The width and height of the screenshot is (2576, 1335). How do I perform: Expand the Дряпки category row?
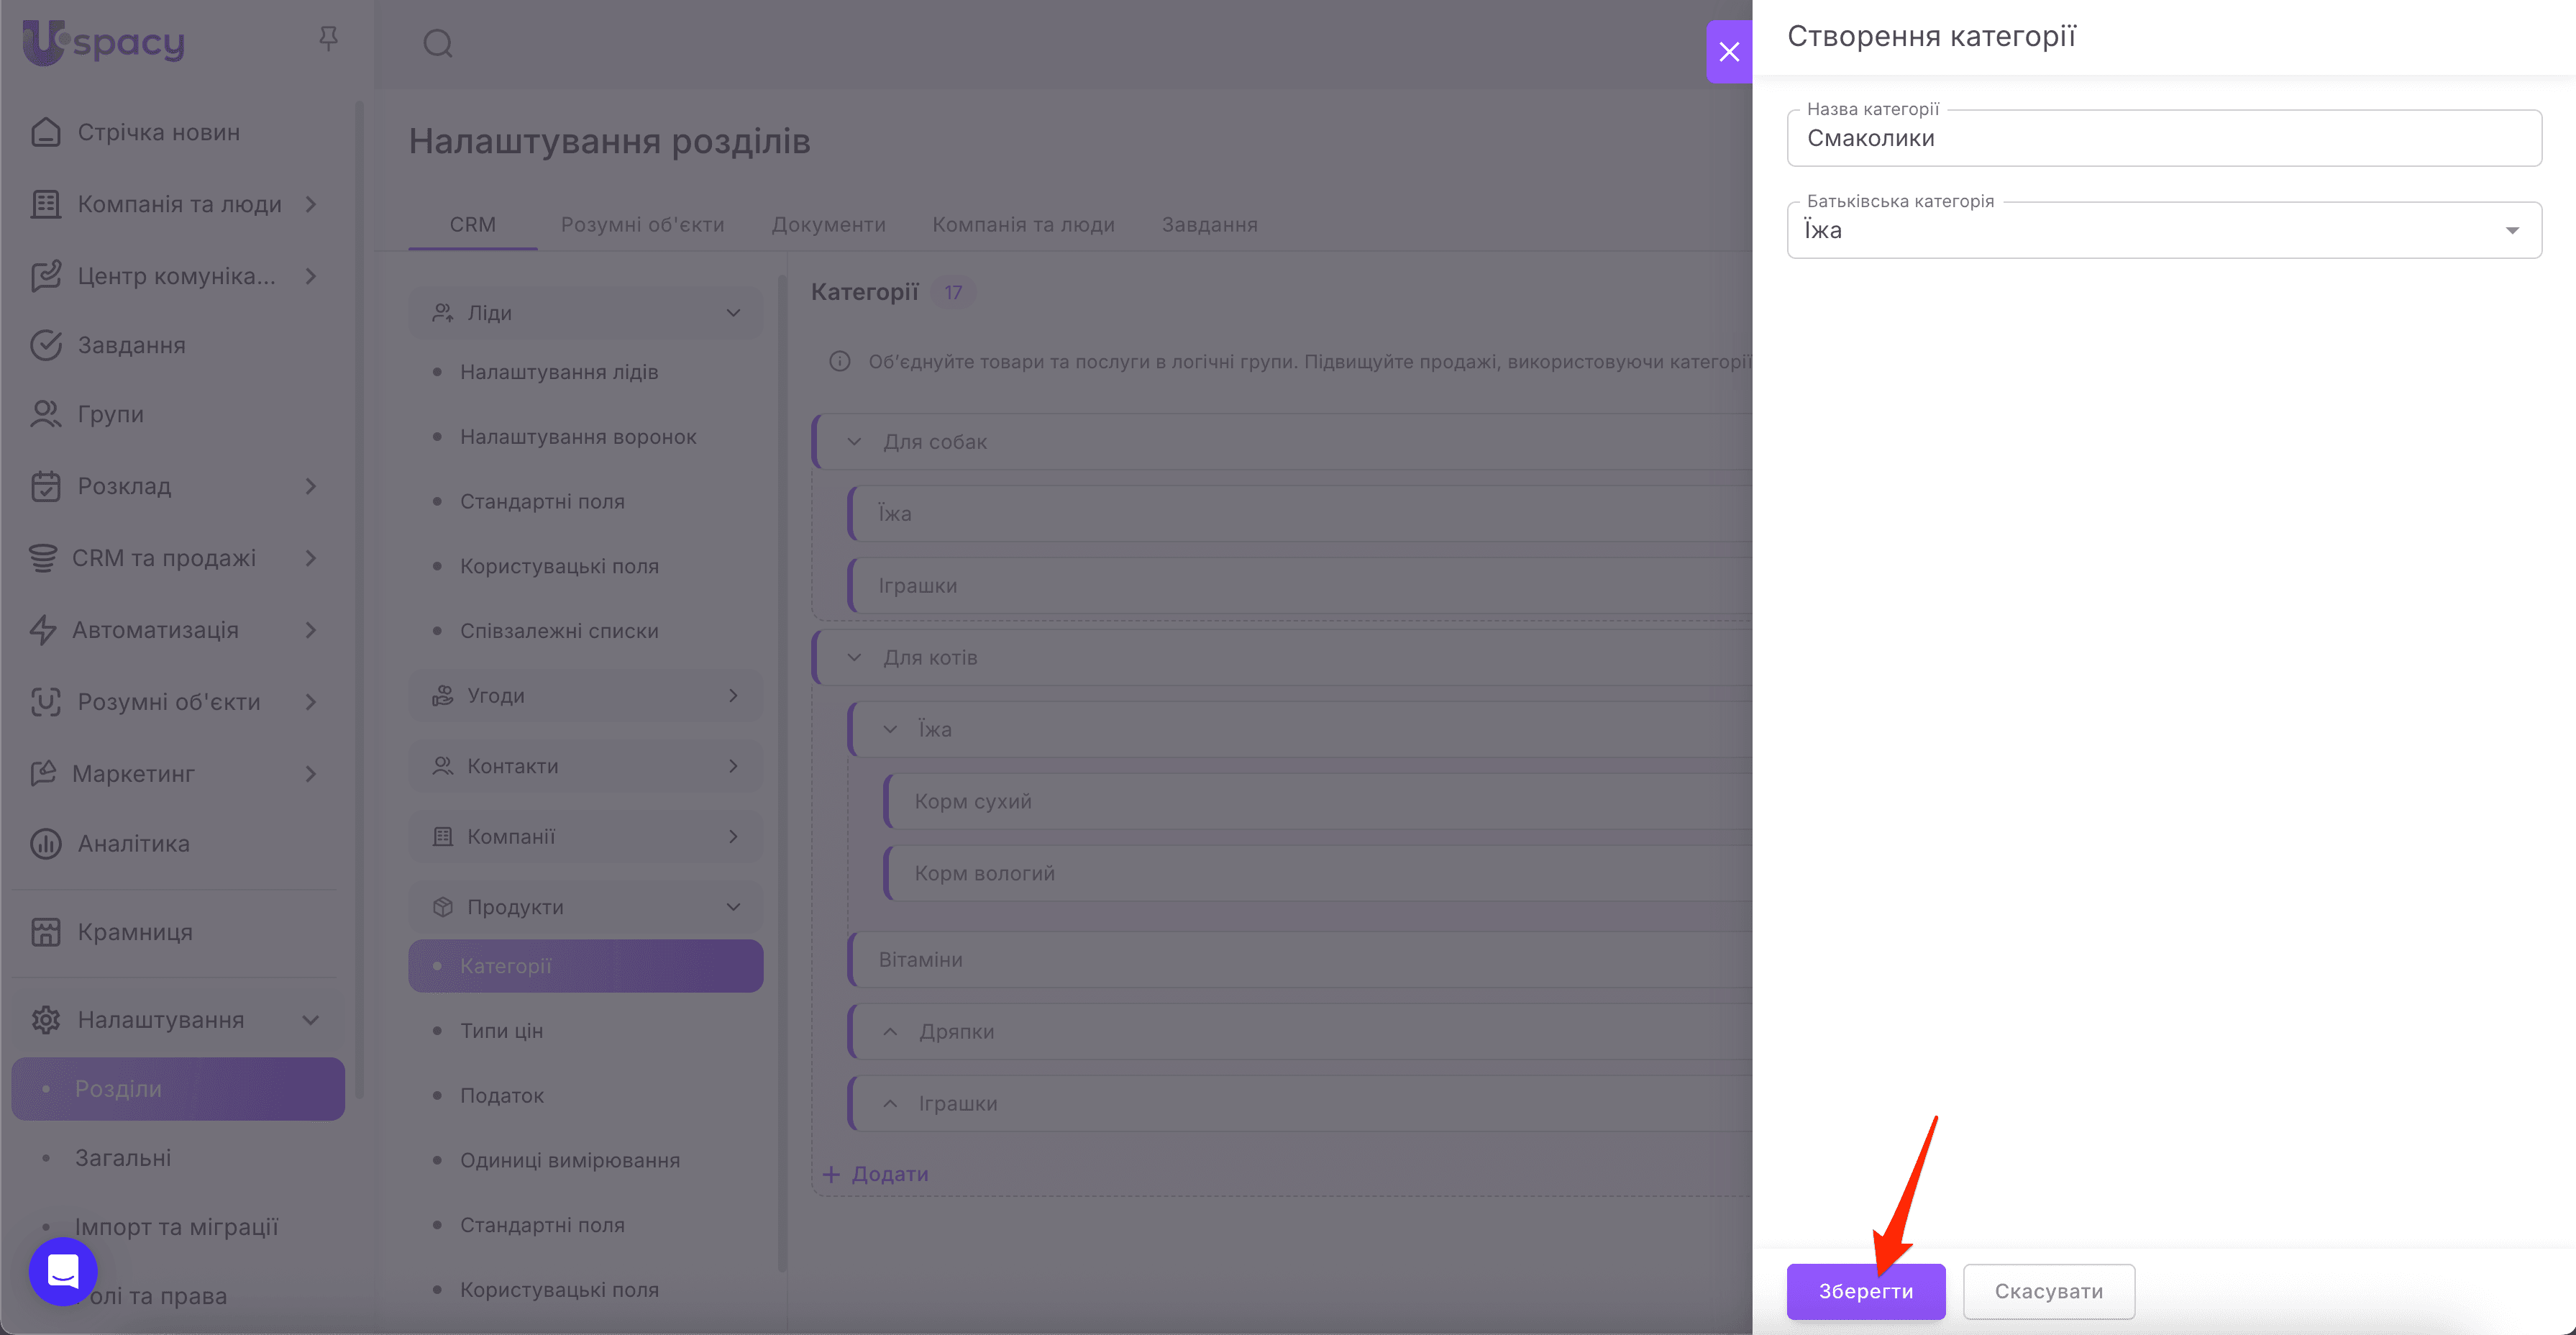890,1031
